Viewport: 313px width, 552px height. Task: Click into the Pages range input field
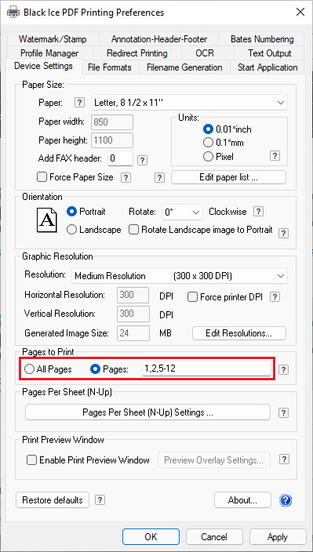(x=206, y=369)
